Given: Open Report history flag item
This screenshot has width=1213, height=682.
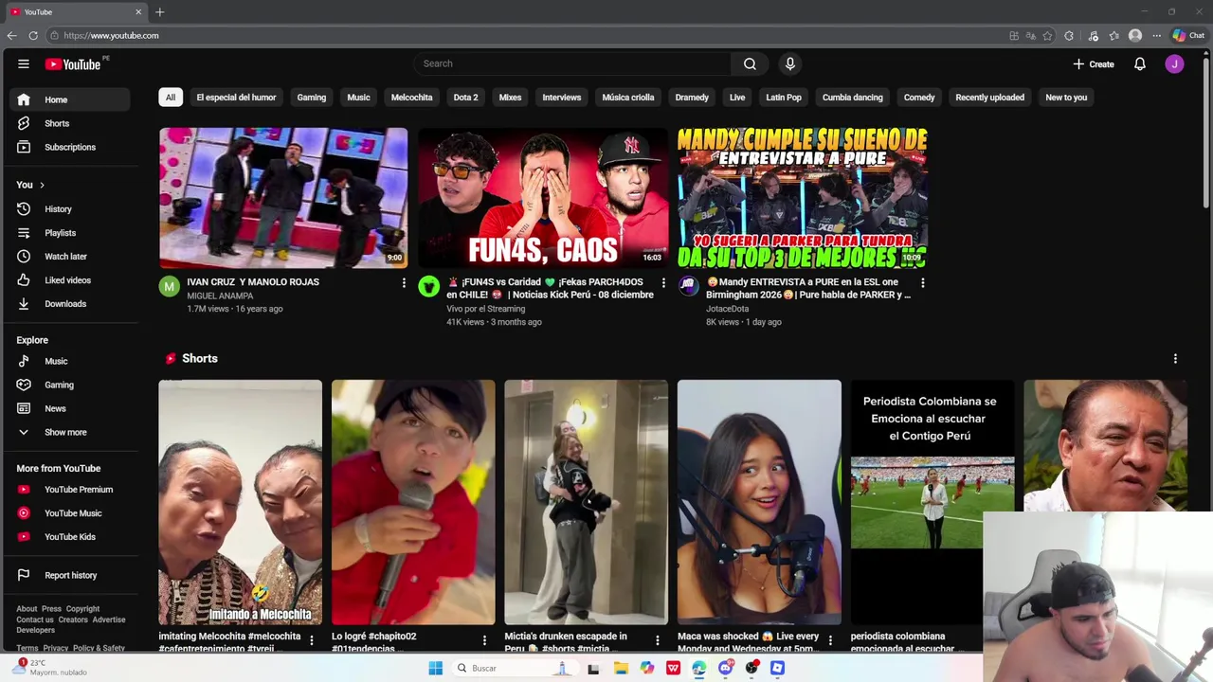Looking at the screenshot, I should 69,575.
